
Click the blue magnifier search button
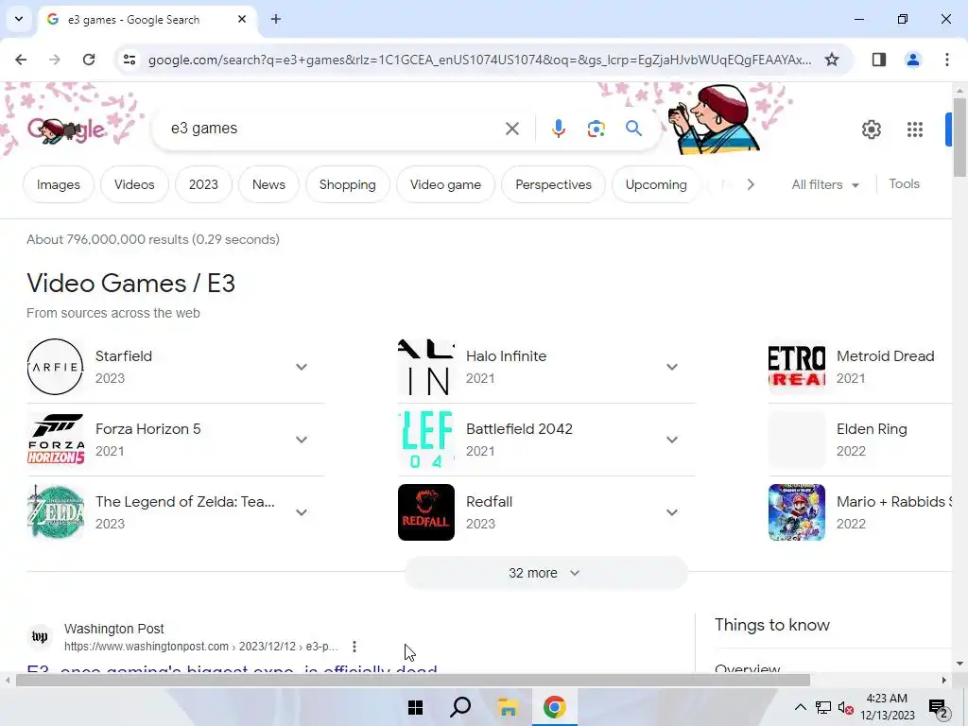tap(633, 129)
